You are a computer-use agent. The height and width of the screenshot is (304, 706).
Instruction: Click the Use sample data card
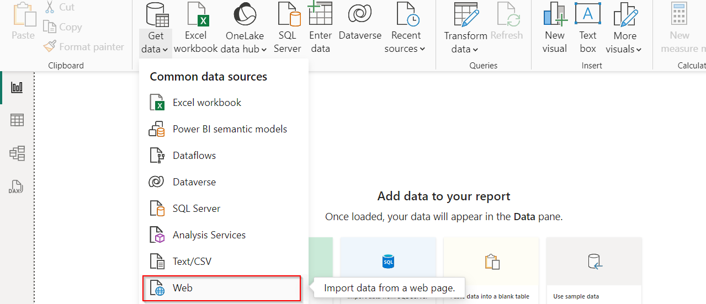[594, 270]
